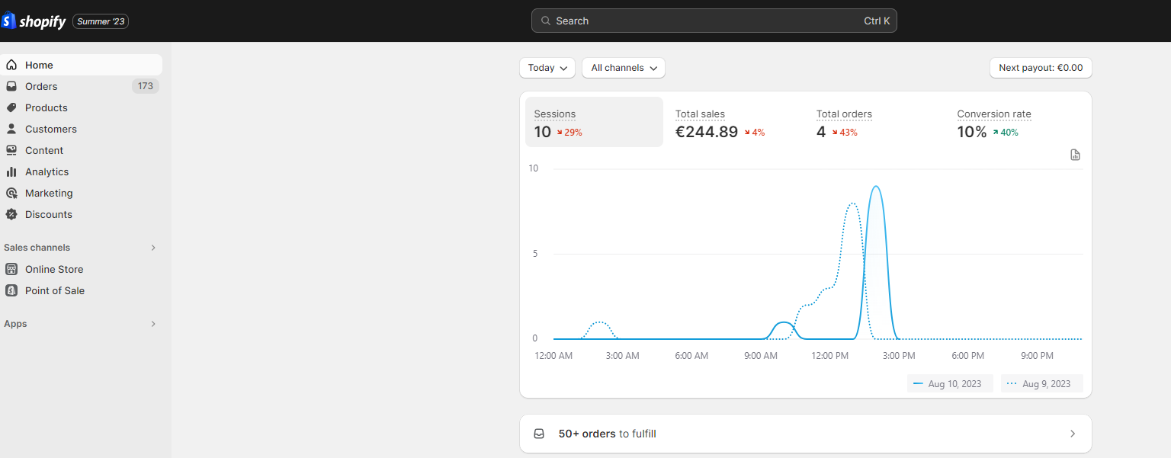The height and width of the screenshot is (458, 1171).
Task: Open the Today date range dropdown
Action: 547,68
